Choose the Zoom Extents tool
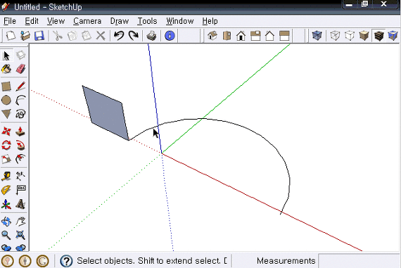 [20, 235]
